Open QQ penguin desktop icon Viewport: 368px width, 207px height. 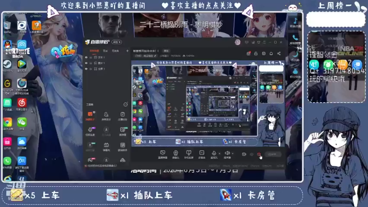click(x=7, y=45)
